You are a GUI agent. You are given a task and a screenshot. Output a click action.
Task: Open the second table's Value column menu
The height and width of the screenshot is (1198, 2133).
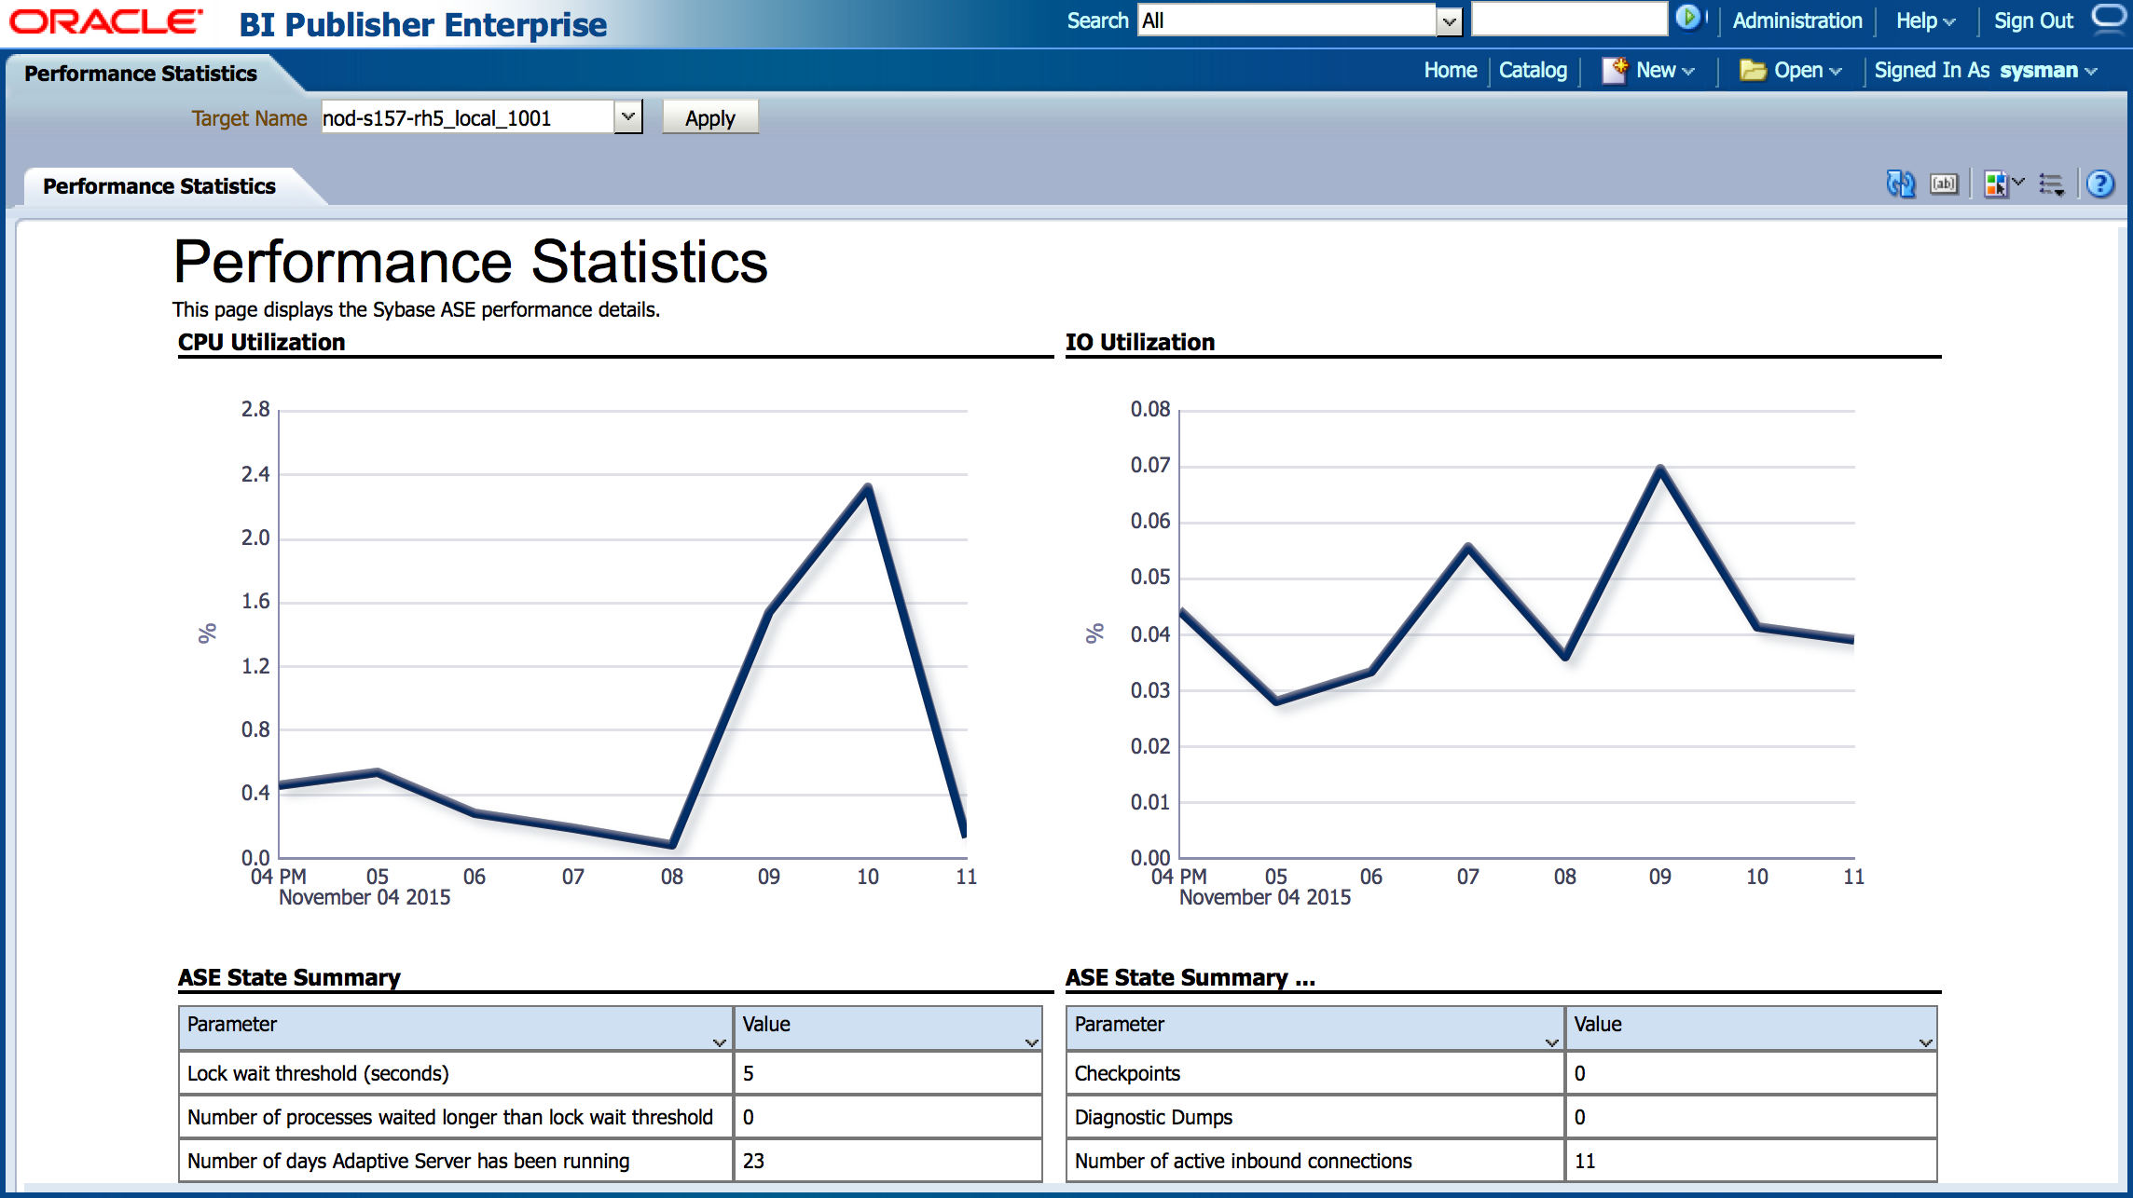[x=1925, y=1042]
